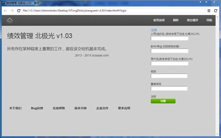Click the address bar URL field
221x138 pixels.
pos(113,11)
